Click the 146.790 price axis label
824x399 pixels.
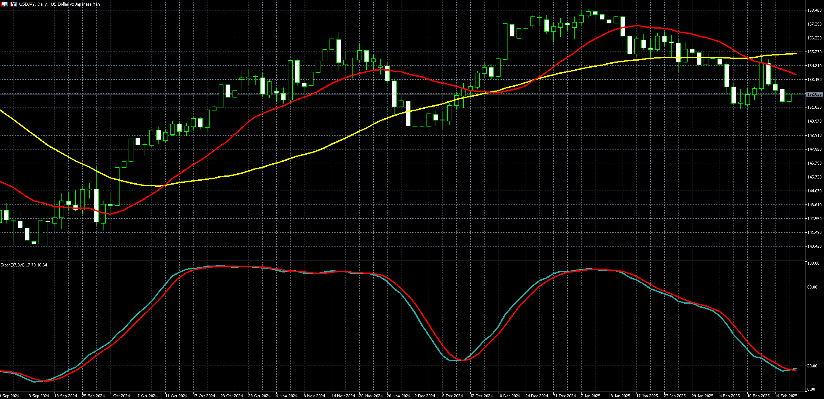(x=815, y=163)
